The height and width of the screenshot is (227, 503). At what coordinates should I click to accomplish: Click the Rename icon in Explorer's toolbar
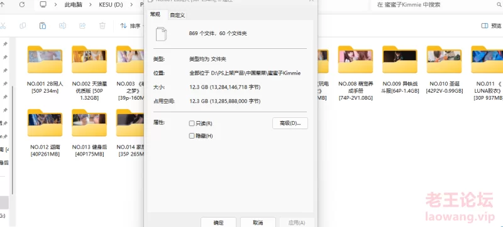tap(62, 26)
